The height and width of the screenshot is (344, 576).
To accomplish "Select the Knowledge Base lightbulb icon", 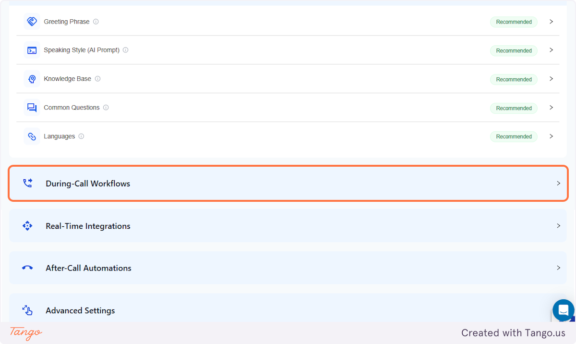I will point(31,79).
